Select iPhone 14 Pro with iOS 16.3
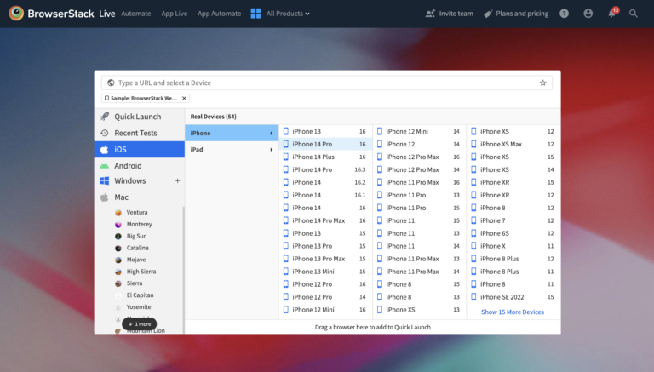654x372 pixels. point(325,169)
